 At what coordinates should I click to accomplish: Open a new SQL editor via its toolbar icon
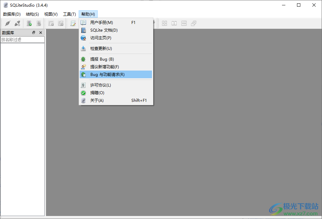73,23
